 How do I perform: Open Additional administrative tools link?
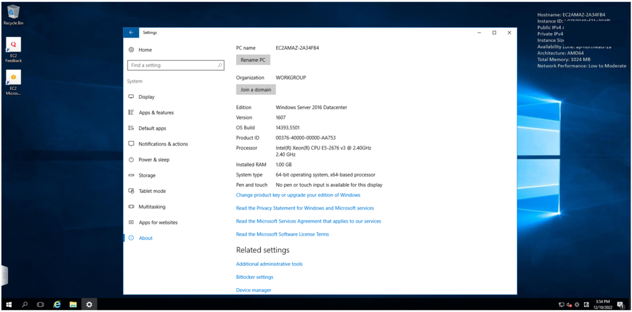pyautogui.click(x=269, y=264)
